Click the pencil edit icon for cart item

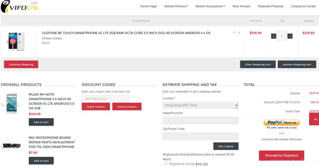(234, 33)
